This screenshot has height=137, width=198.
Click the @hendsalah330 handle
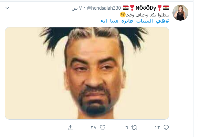pos(104,8)
